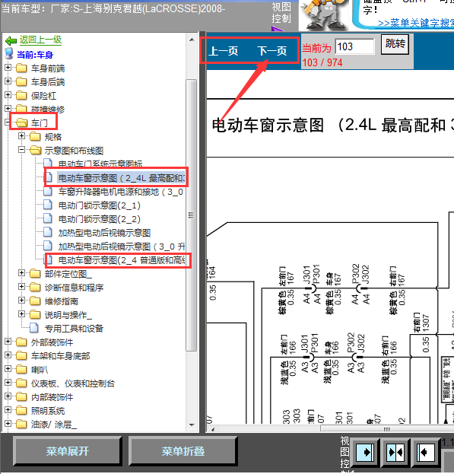454x474 pixels.
Task: Click the 加热型电动后视镜示意图 page icon
Action: [x=48, y=232]
